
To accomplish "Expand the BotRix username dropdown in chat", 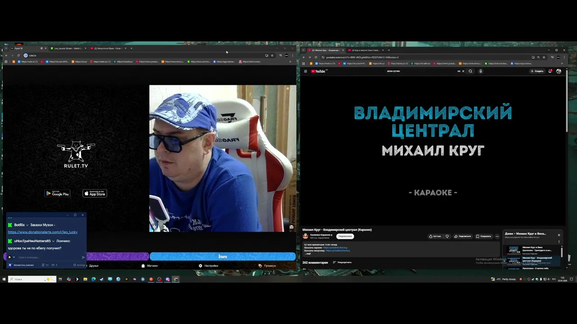I will [x=27, y=225].
